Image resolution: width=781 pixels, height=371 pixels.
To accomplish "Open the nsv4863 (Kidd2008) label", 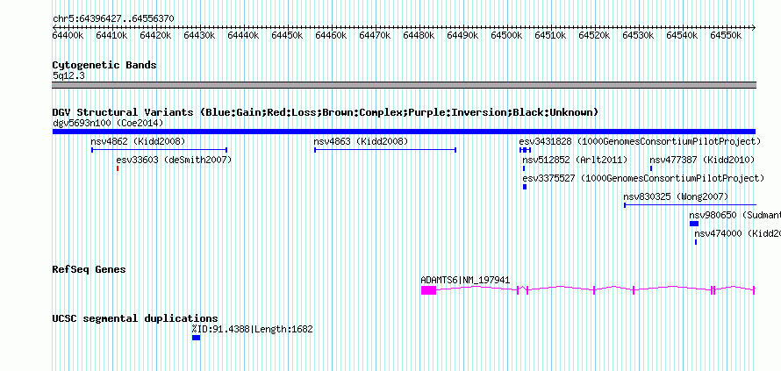I will tap(361, 141).
